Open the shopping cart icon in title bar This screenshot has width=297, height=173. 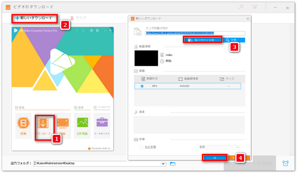click(x=255, y=7)
